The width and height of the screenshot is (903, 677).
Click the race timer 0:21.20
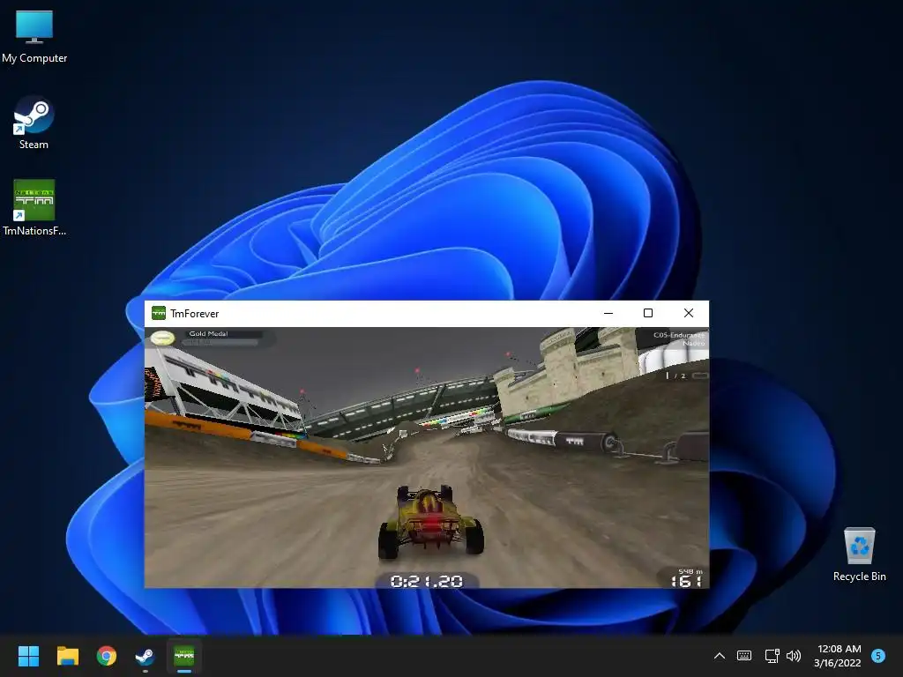[x=427, y=582]
